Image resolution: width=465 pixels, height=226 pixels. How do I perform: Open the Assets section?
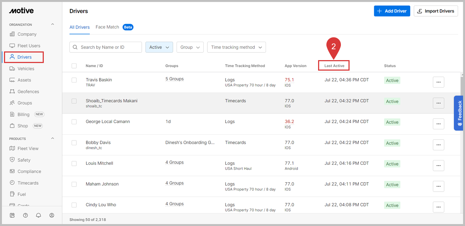click(24, 80)
